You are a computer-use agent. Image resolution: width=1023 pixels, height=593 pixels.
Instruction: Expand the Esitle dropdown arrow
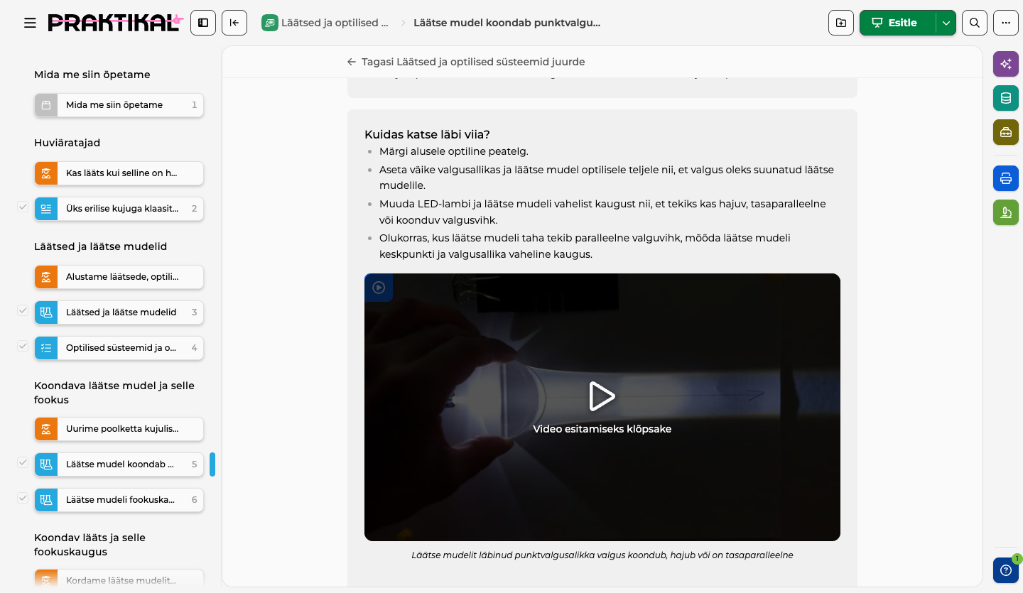coord(946,23)
